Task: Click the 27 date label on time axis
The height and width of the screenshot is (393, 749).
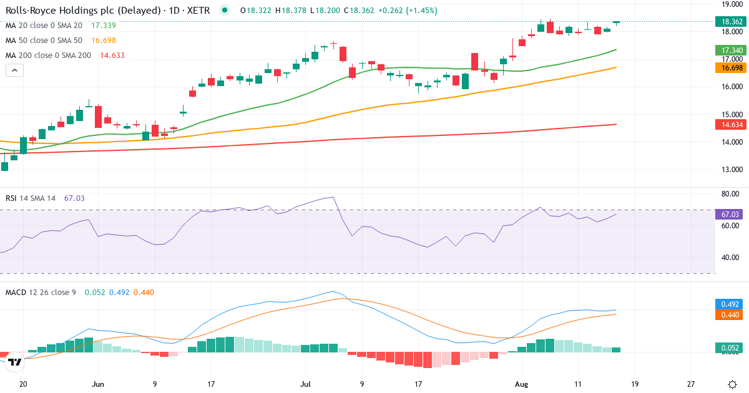Action: click(x=691, y=384)
